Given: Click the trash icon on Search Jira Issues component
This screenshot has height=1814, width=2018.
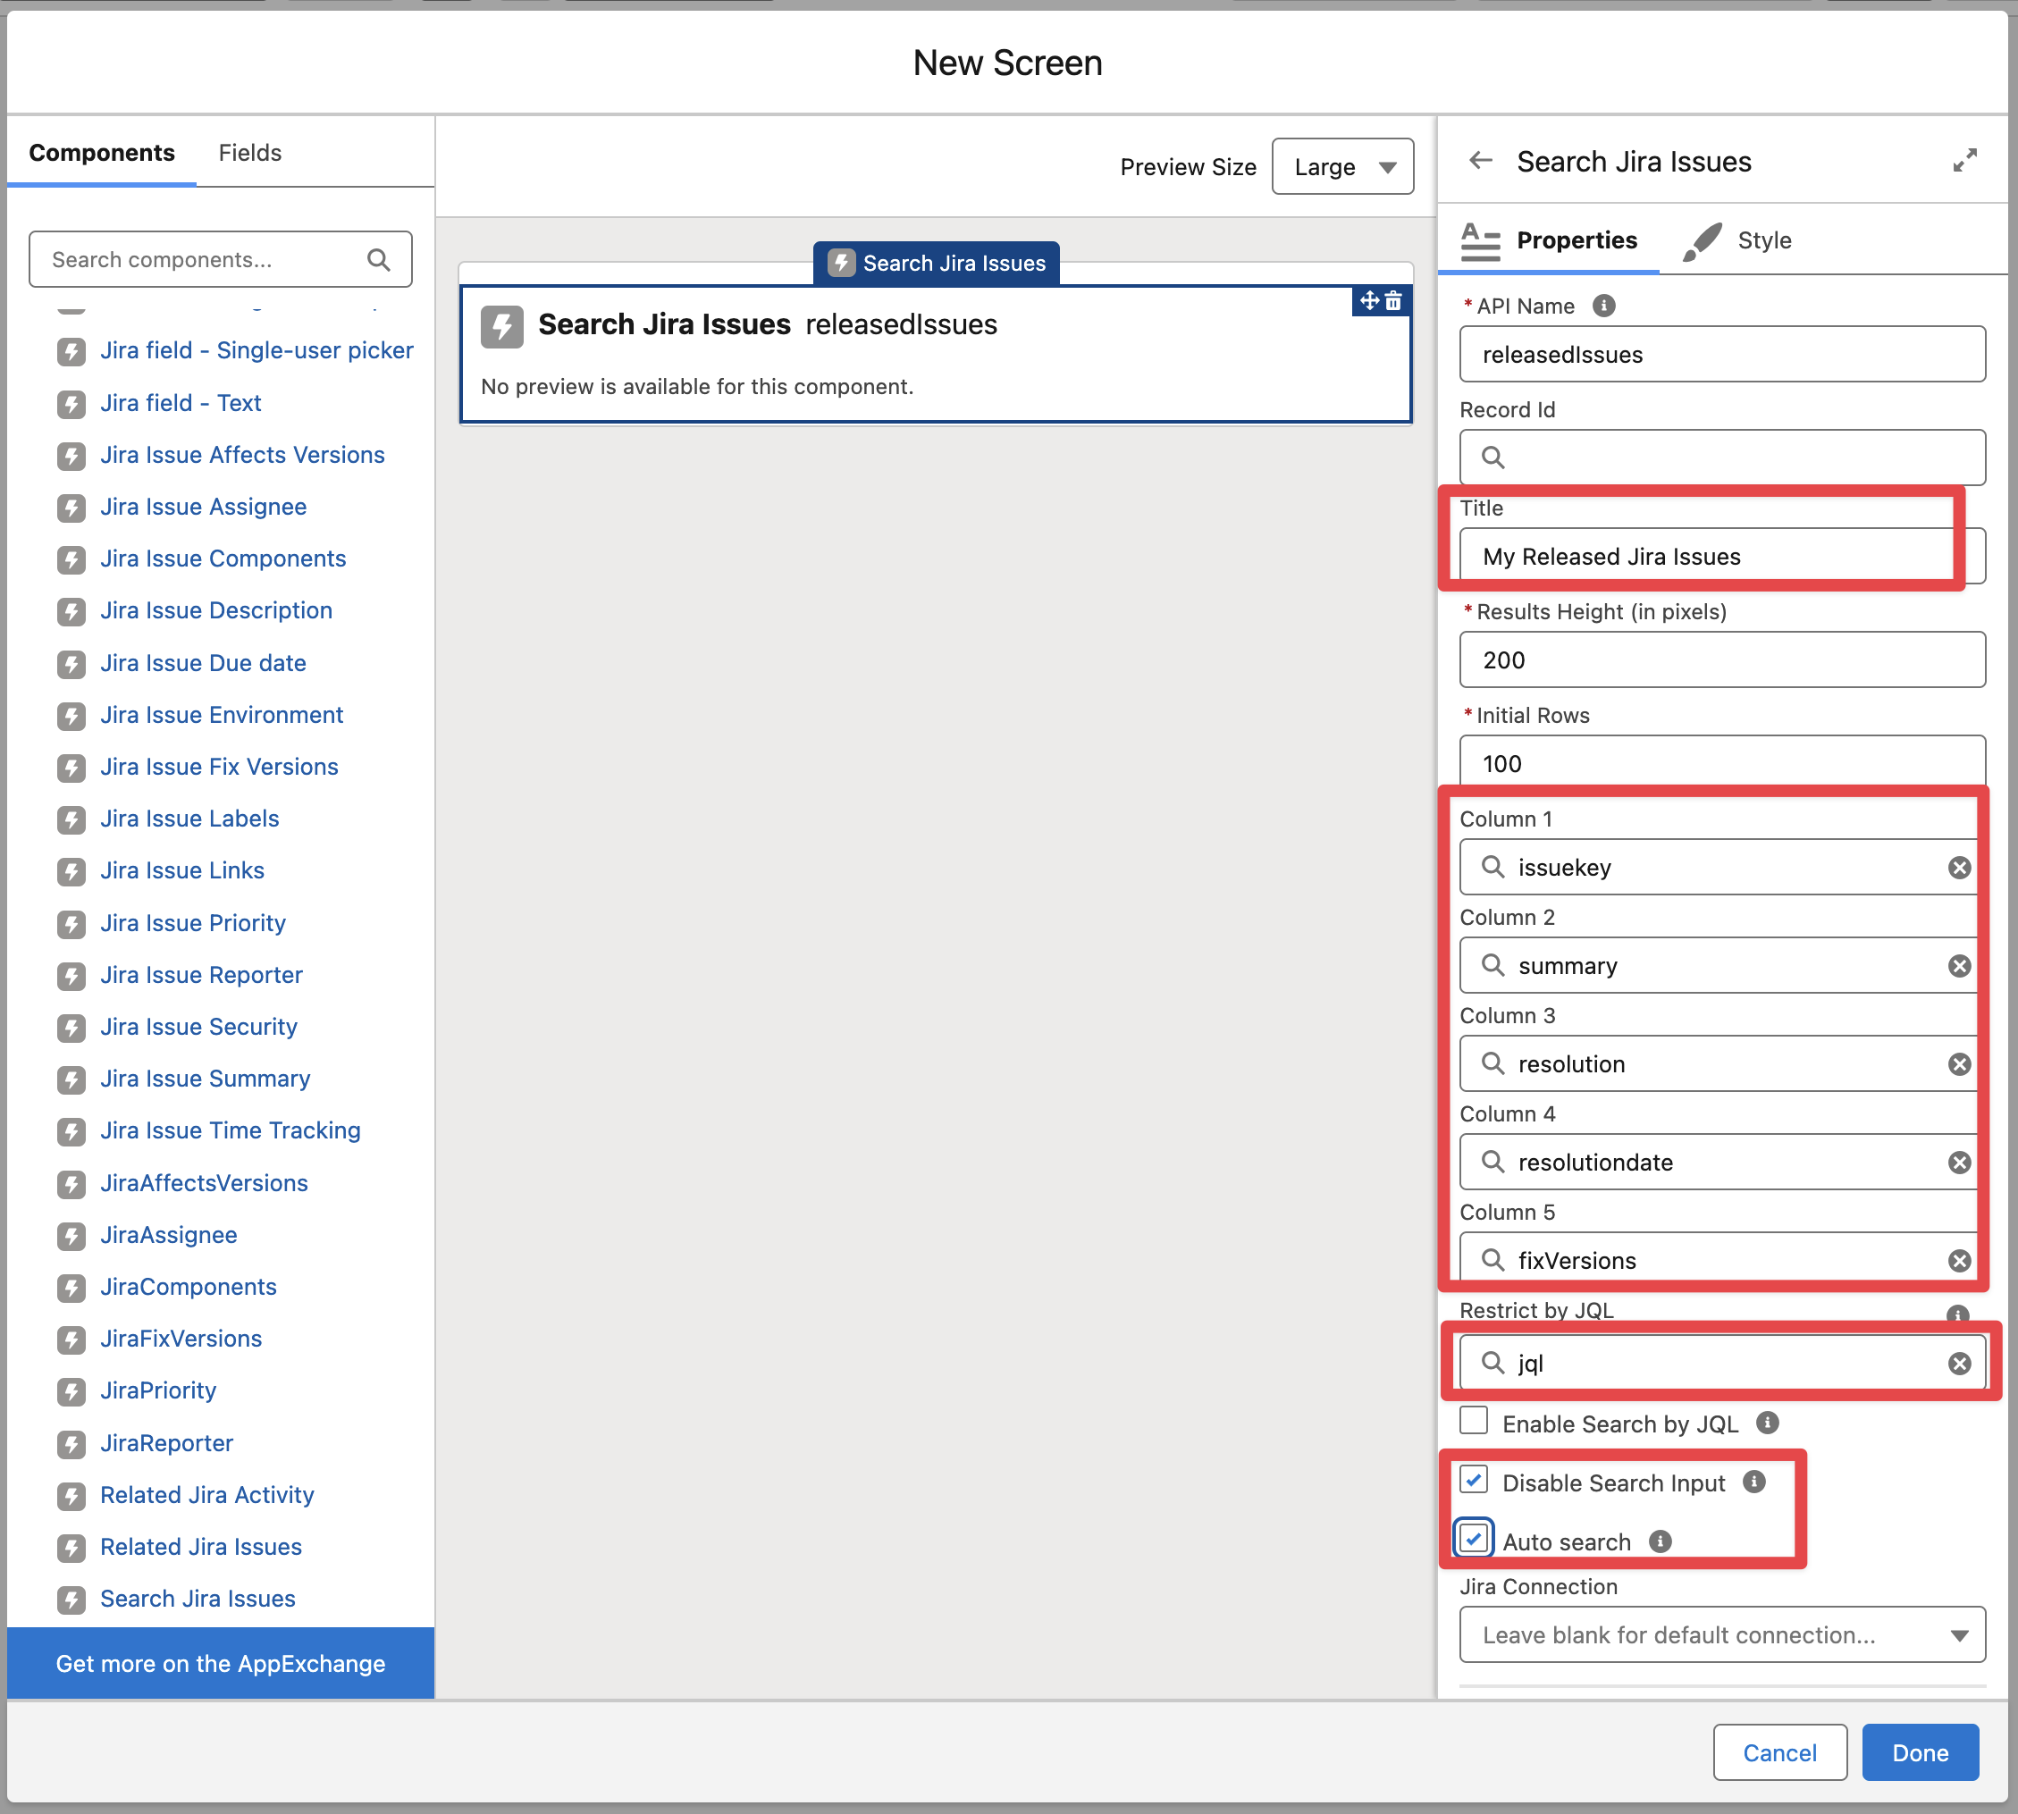Looking at the screenshot, I should pos(1394,301).
